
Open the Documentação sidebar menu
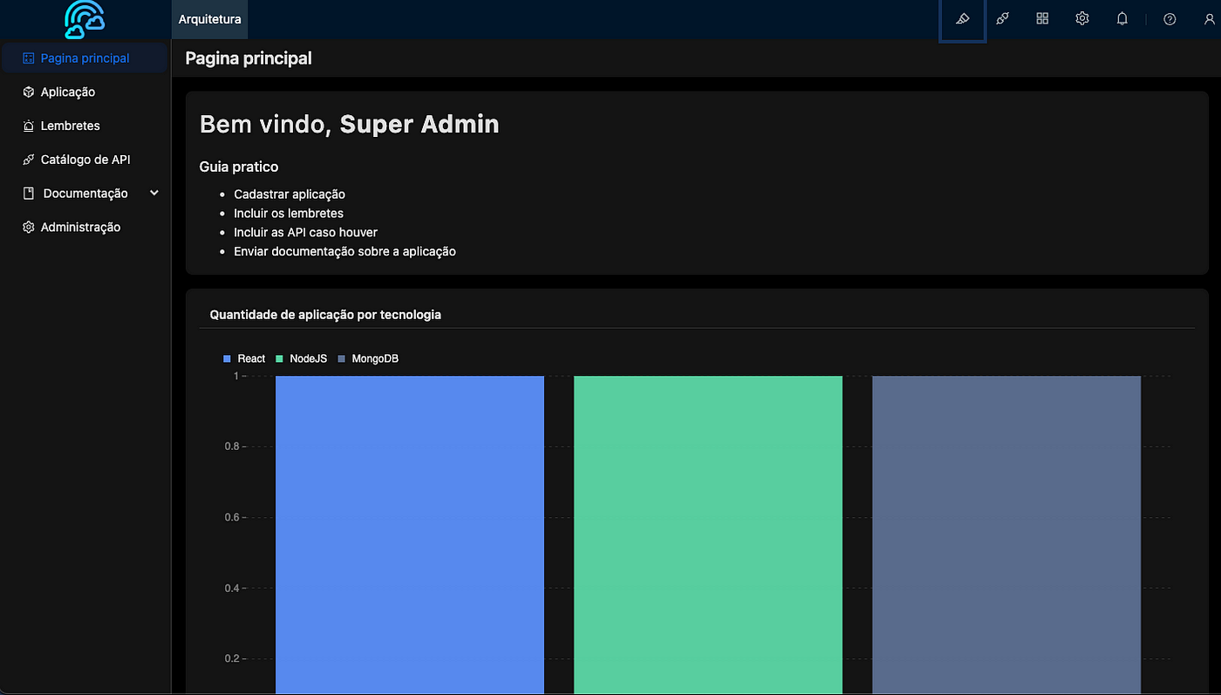(85, 194)
